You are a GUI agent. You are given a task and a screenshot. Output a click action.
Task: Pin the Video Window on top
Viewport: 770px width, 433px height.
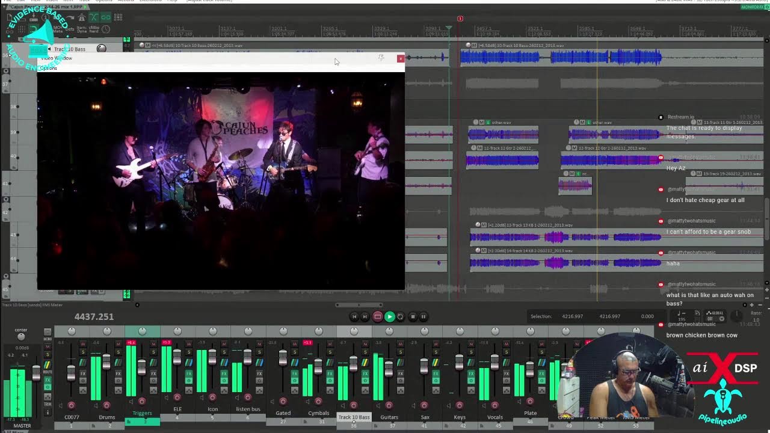click(x=381, y=58)
